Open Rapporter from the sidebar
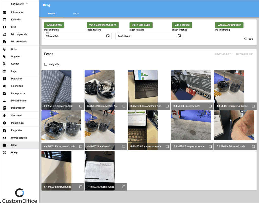 tap(16, 130)
